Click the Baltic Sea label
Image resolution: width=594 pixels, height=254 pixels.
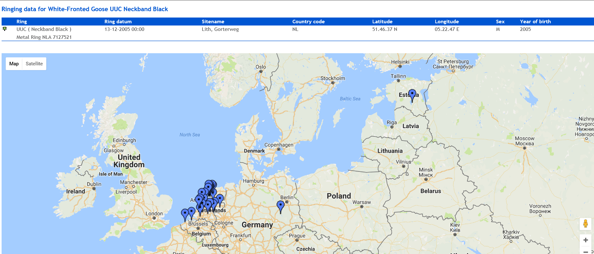tap(350, 99)
